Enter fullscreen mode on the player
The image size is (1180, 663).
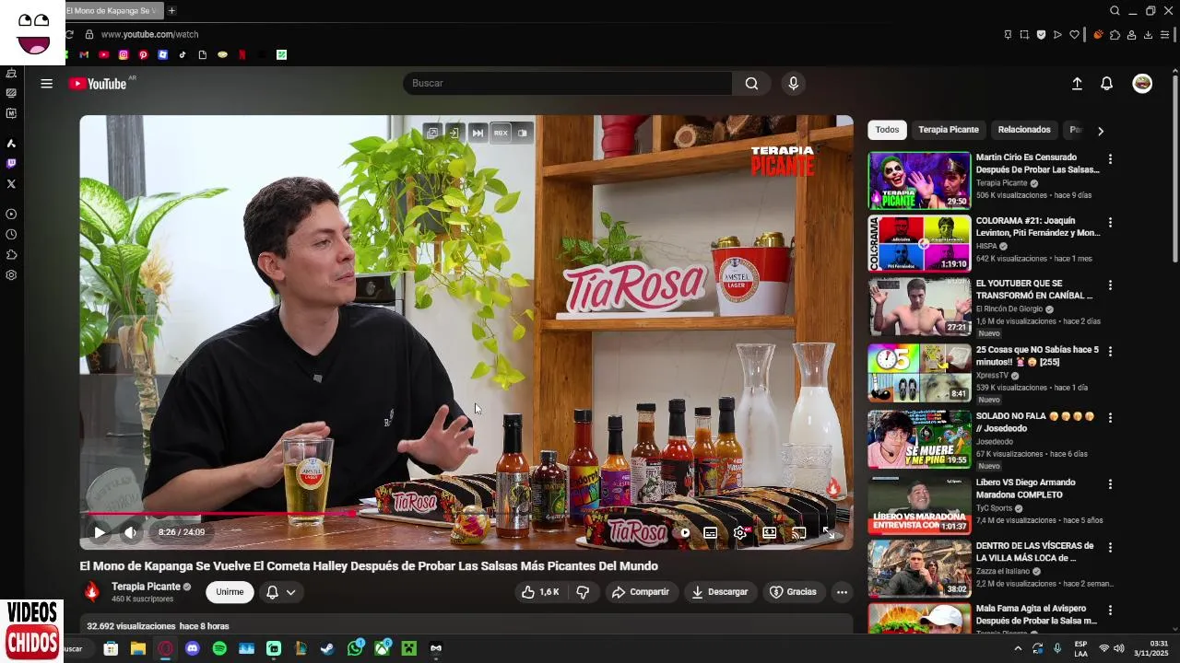coord(828,532)
